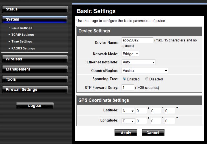
Task: Open the Country/Region dropdown
Action: tap(145, 70)
